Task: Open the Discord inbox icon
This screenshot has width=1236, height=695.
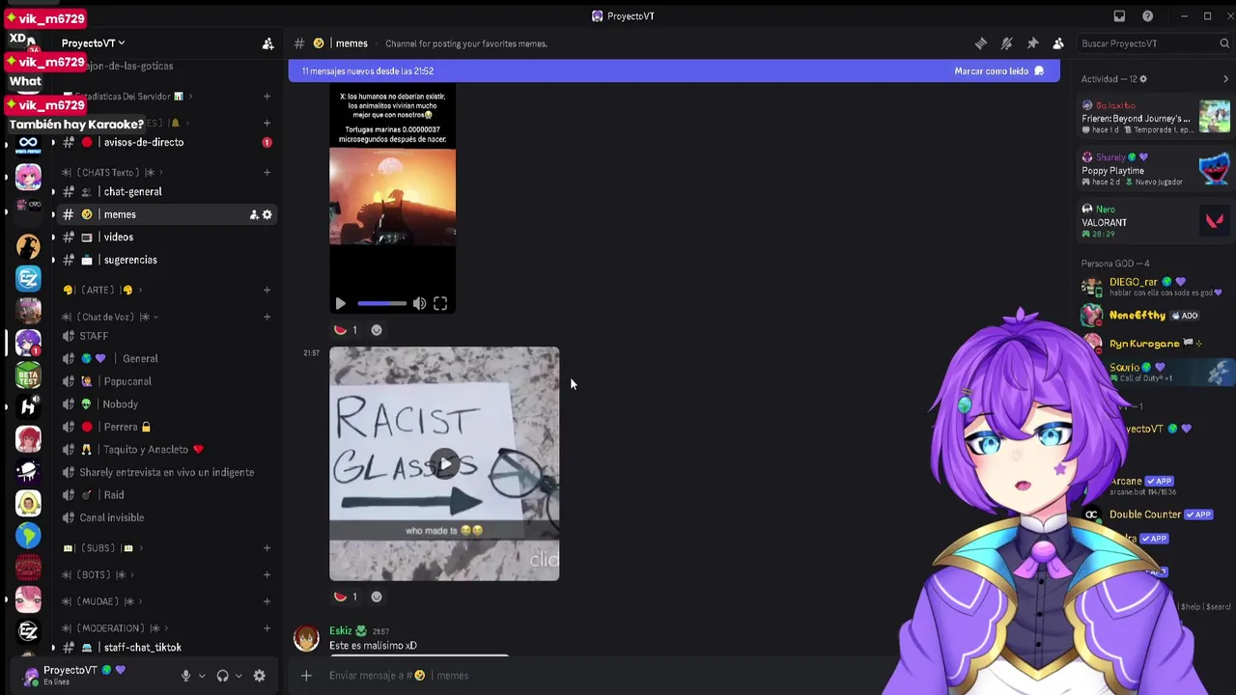Action: click(1119, 16)
